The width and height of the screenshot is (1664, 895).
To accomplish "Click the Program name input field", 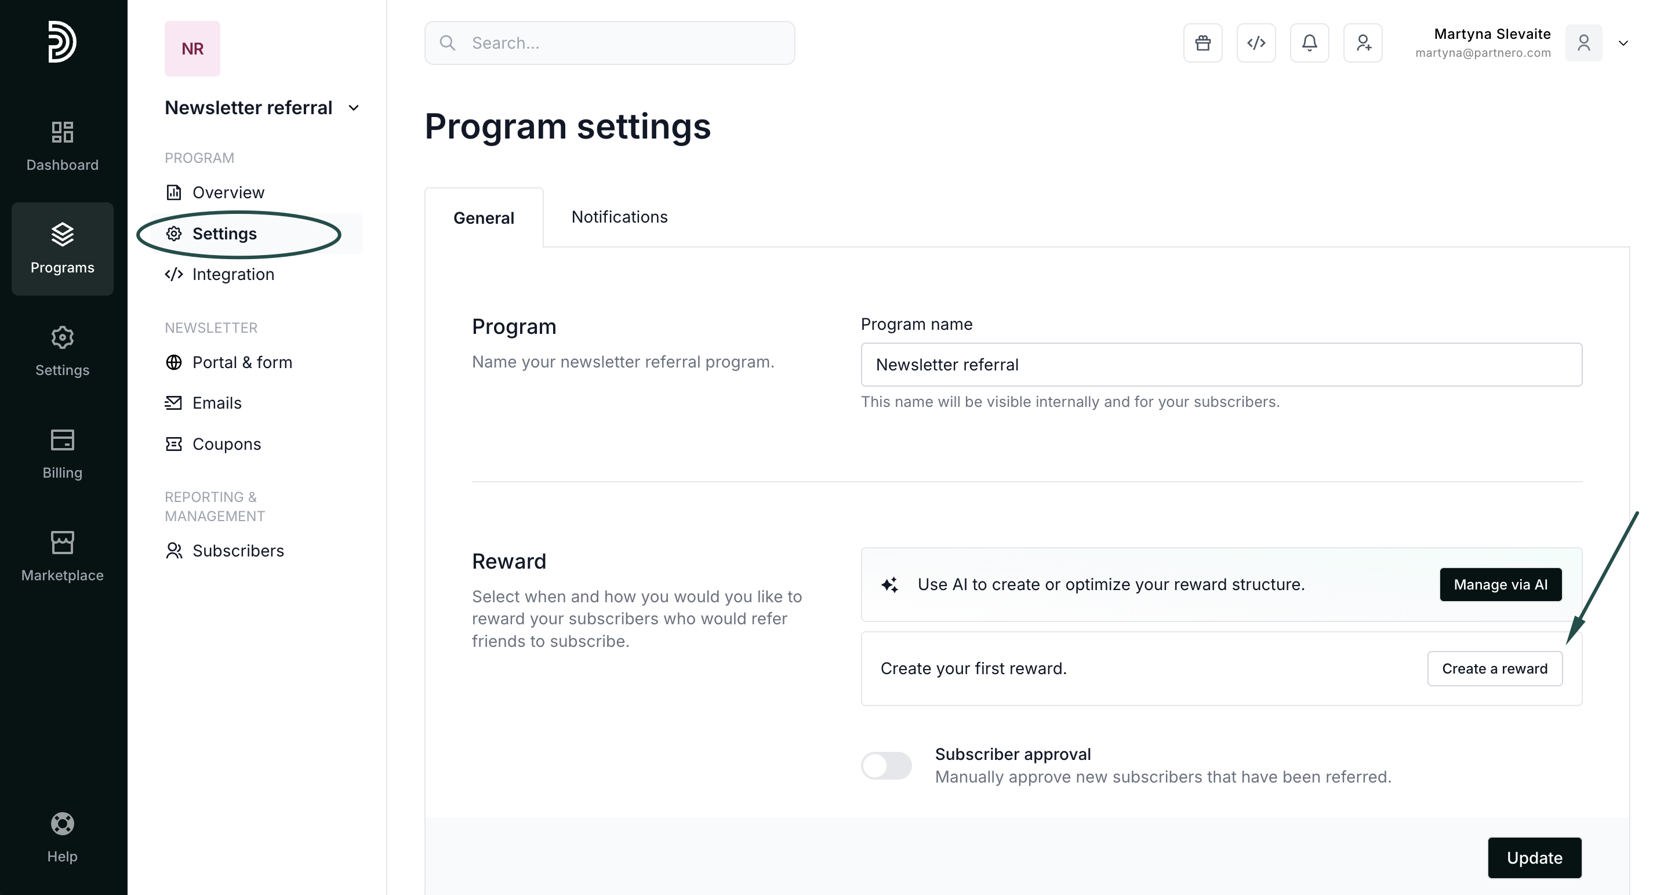I will [x=1221, y=365].
